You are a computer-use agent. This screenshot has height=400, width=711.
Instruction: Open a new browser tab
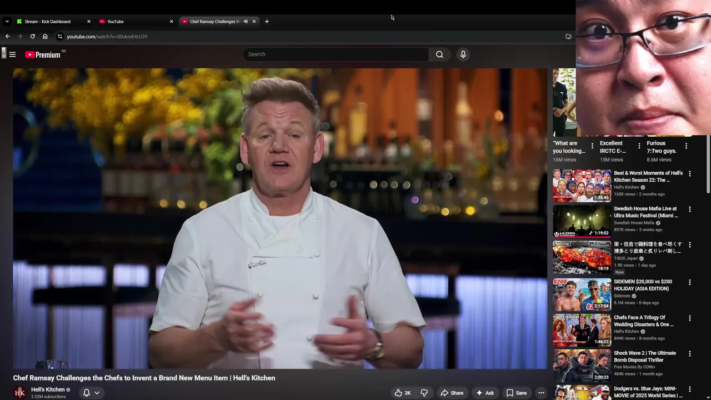pos(267,22)
